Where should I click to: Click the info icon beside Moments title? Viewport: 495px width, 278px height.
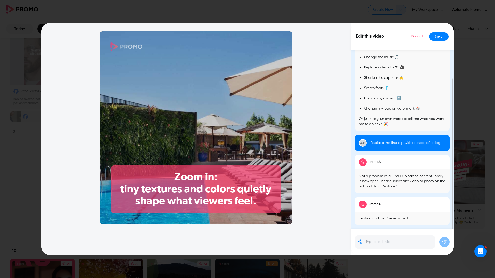[480, 211]
